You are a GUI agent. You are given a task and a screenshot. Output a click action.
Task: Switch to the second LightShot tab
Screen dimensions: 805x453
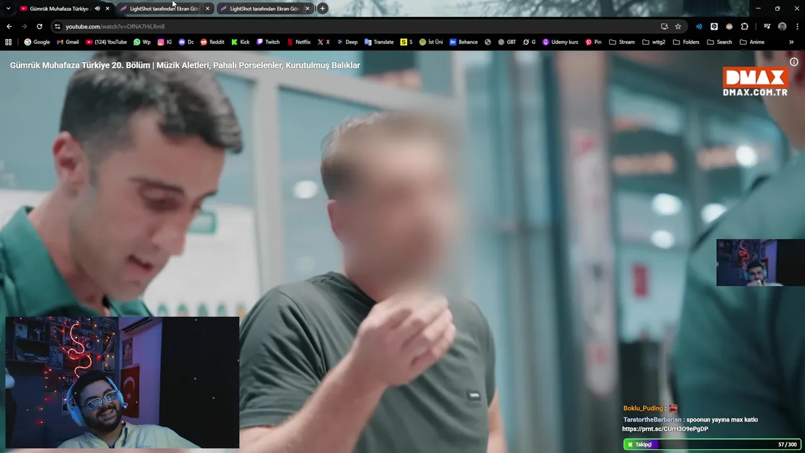point(264,8)
